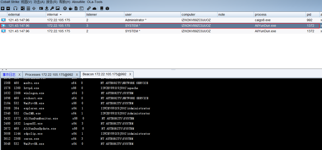This screenshot has height=150, width=322.
Task: Open MS Office macro document icon
Action: [76, 8]
